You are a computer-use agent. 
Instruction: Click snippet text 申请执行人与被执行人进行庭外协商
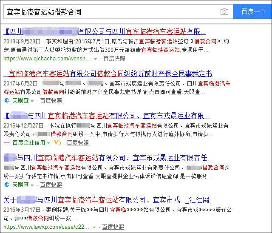point(146,134)
